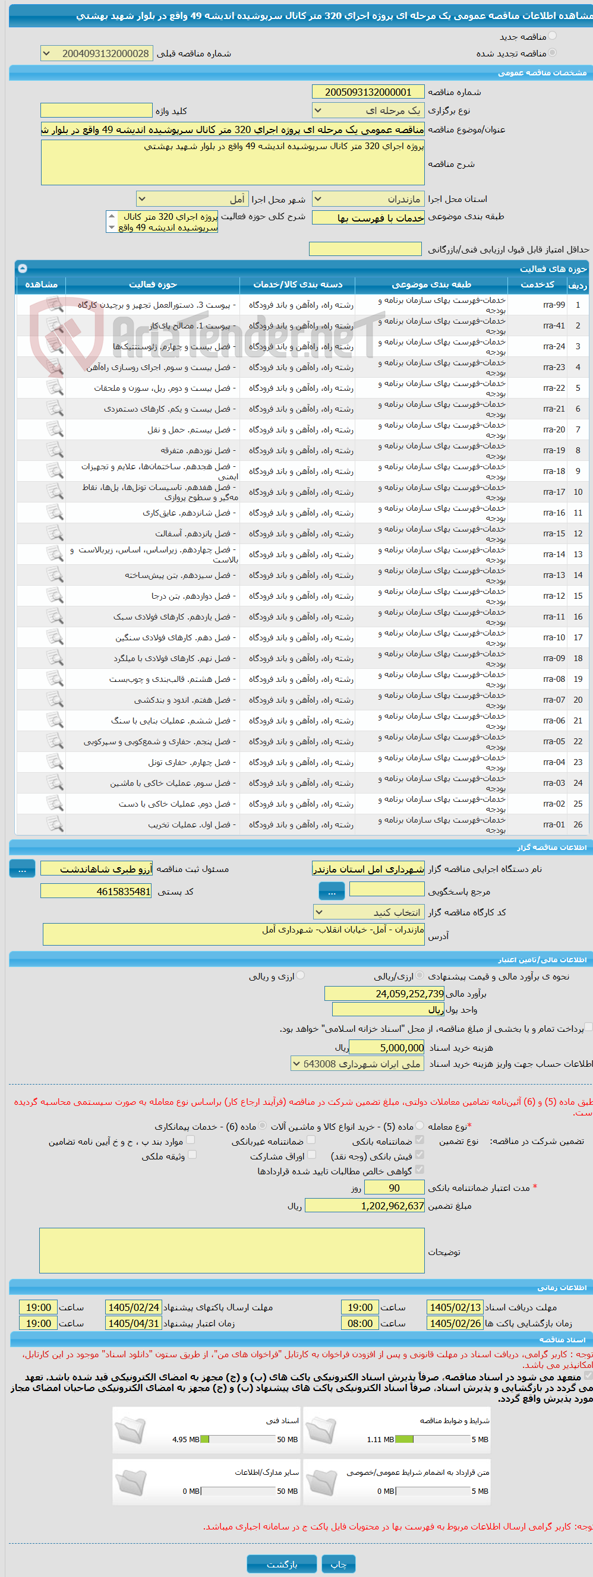Click the کدحدمت column header
Image resolution: width=593 pixels, height=1577 pixels.
[537, 285]
